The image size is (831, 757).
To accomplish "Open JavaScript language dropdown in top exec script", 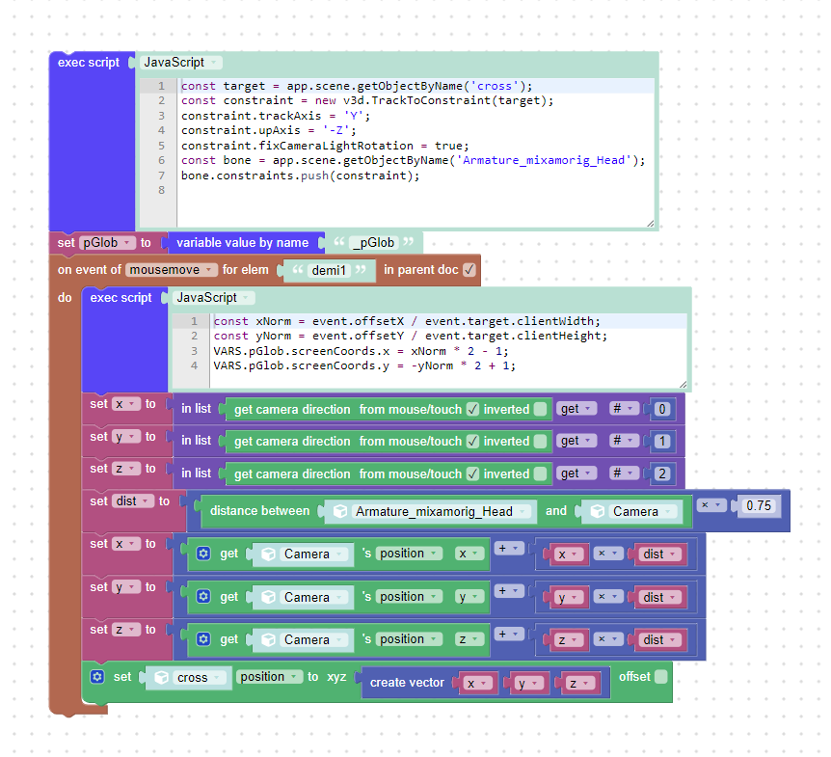I will tap(180, 63).
